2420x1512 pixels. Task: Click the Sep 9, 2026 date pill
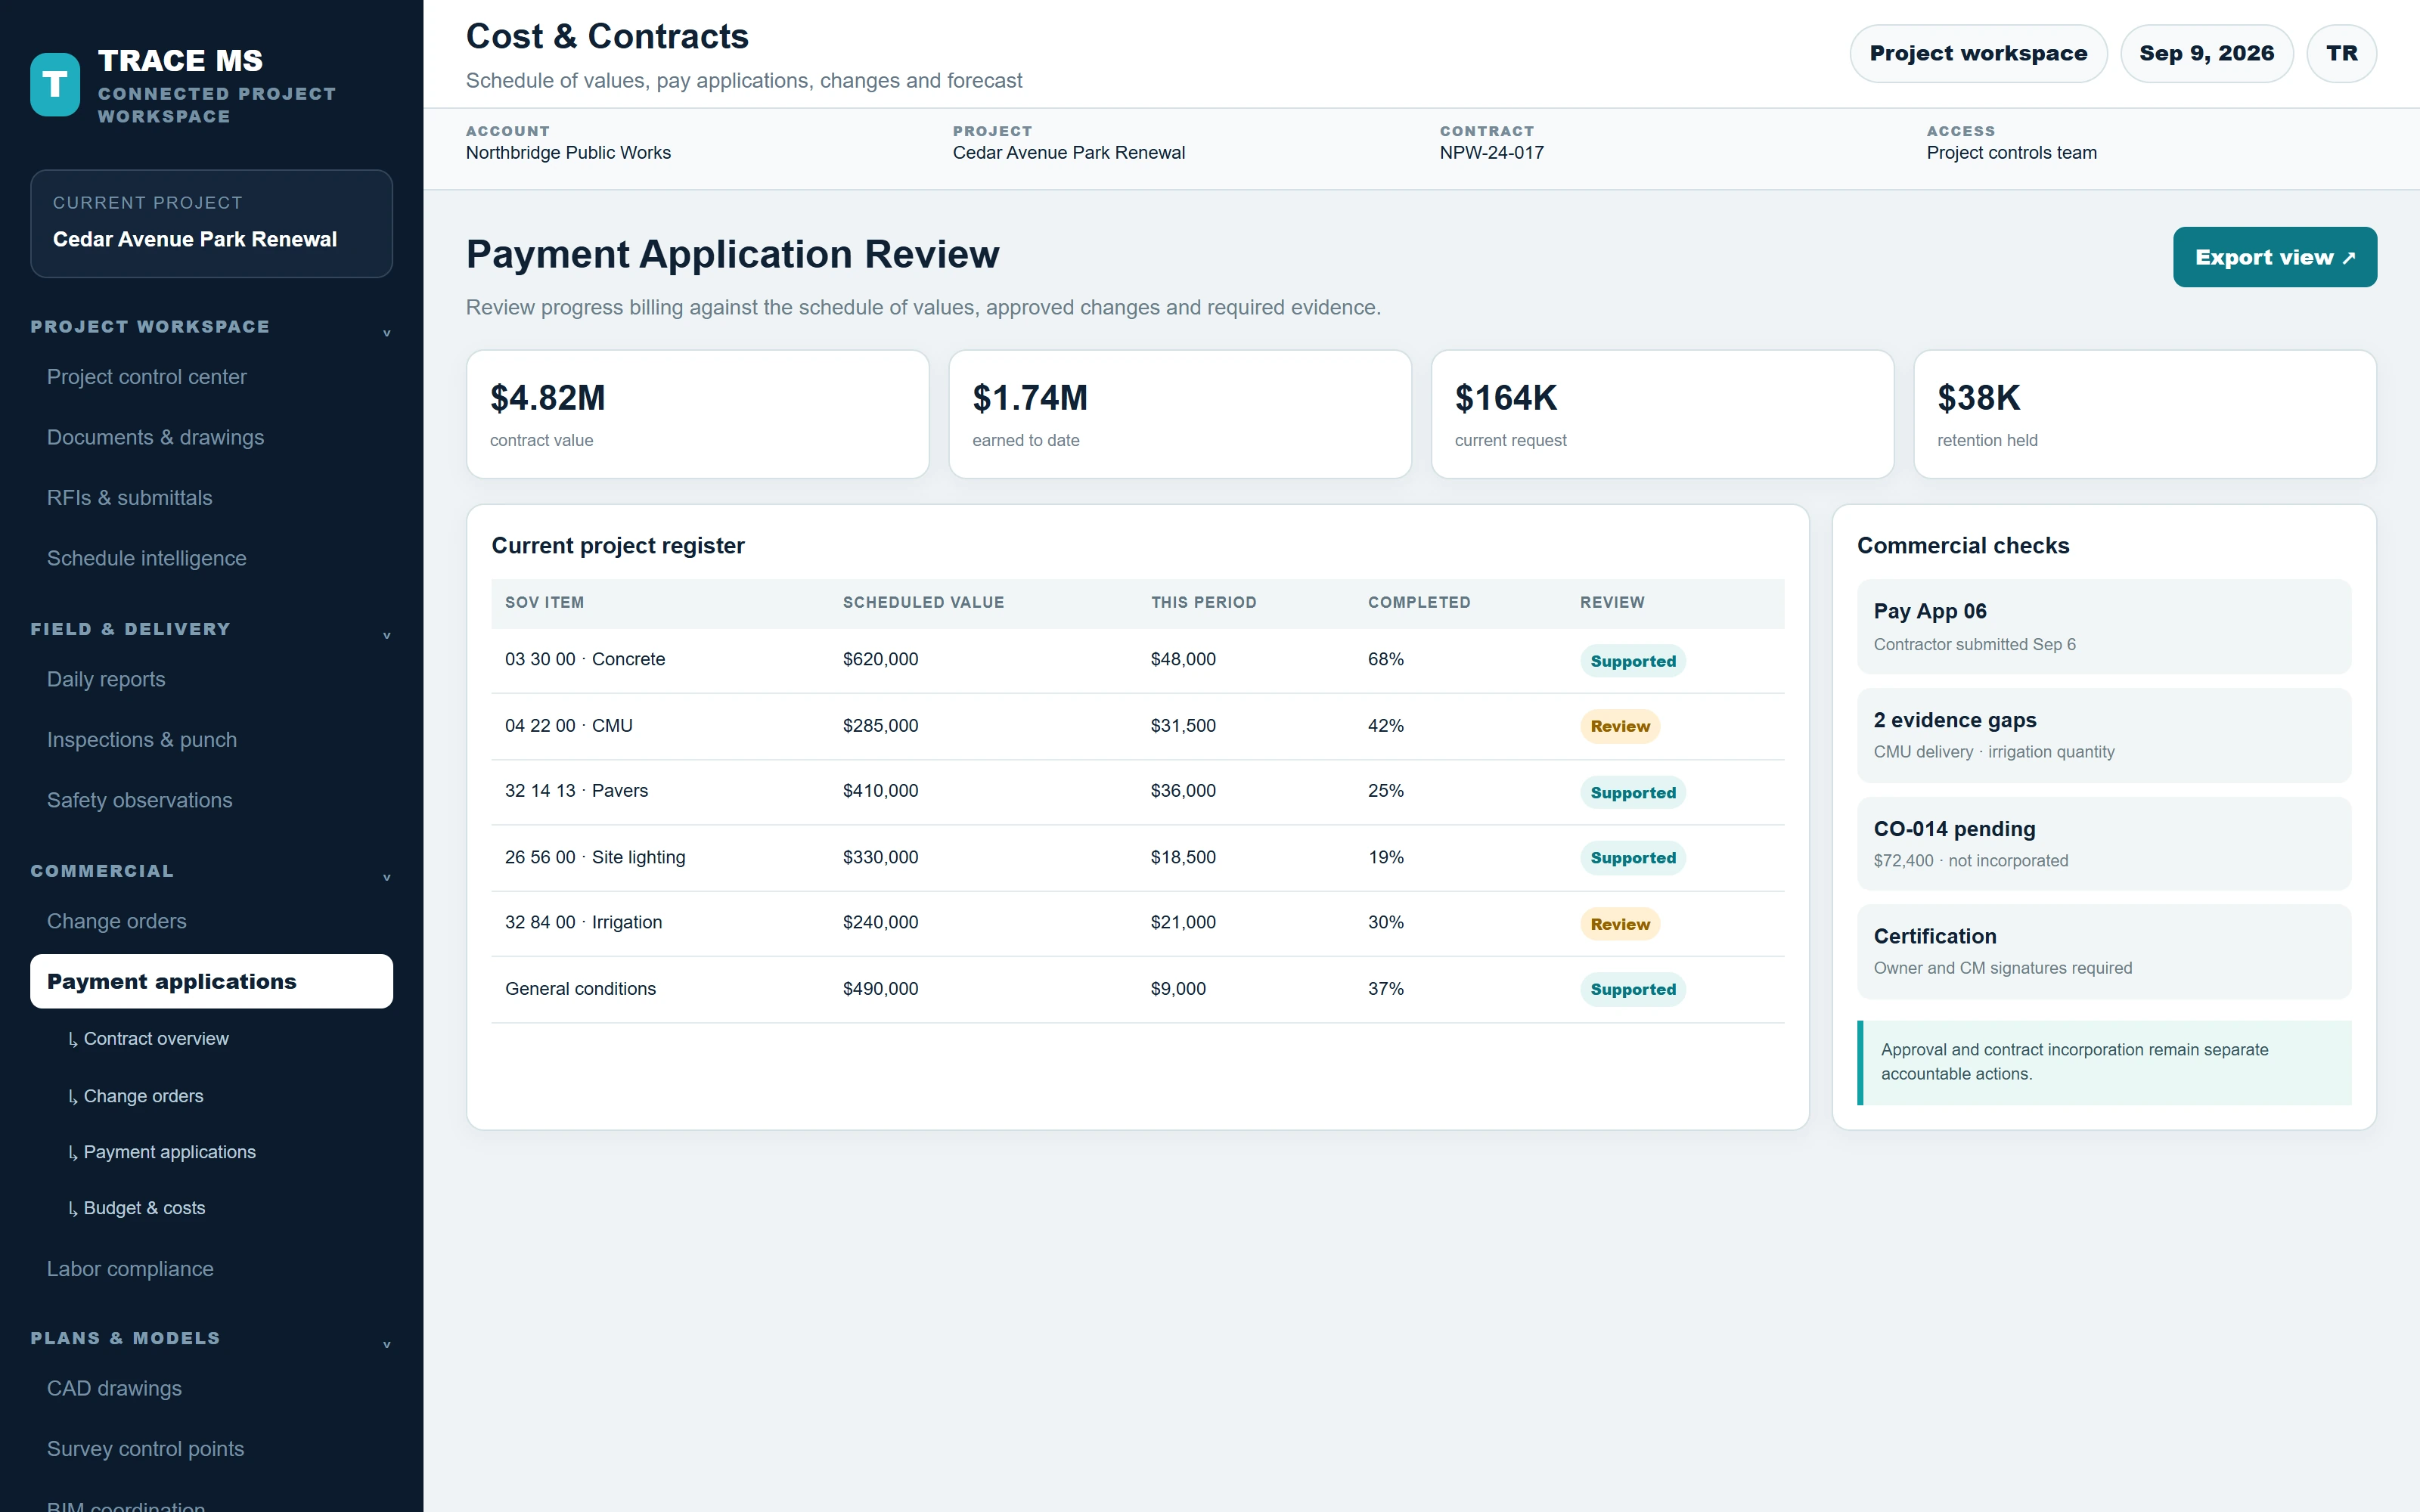tap(2206, 53)
